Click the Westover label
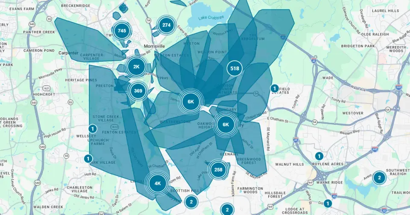Screen dimensions: 410x215 [353, 113]
